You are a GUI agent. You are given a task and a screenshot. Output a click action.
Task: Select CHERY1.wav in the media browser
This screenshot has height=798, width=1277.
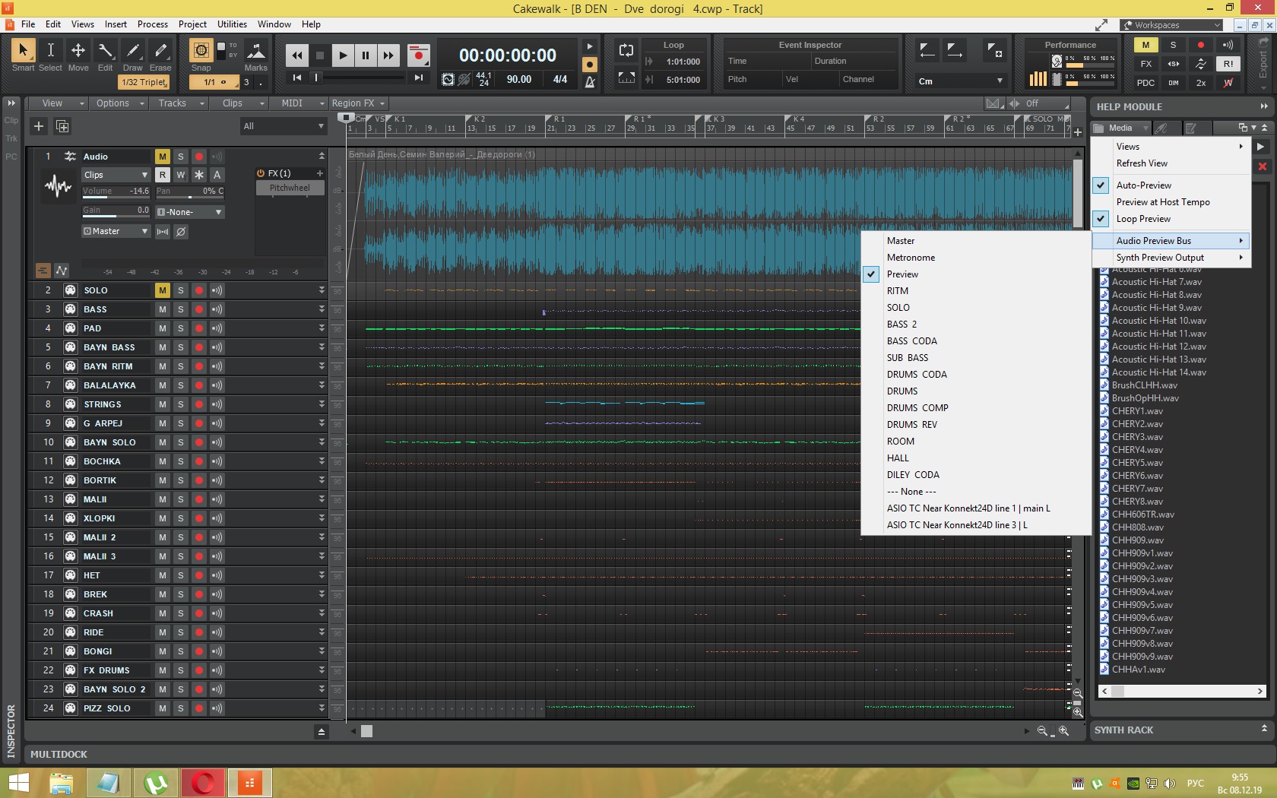point(1136,411)
